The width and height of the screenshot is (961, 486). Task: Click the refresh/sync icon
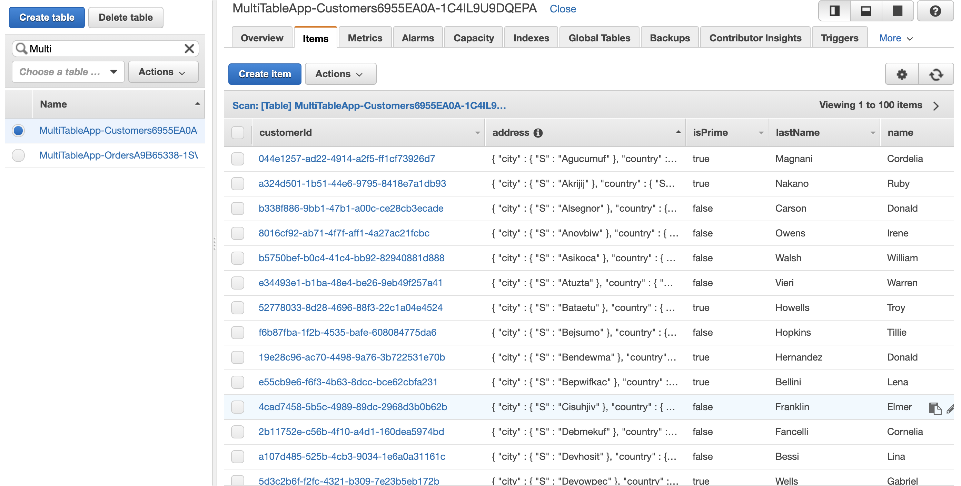[x=937, y=74]
